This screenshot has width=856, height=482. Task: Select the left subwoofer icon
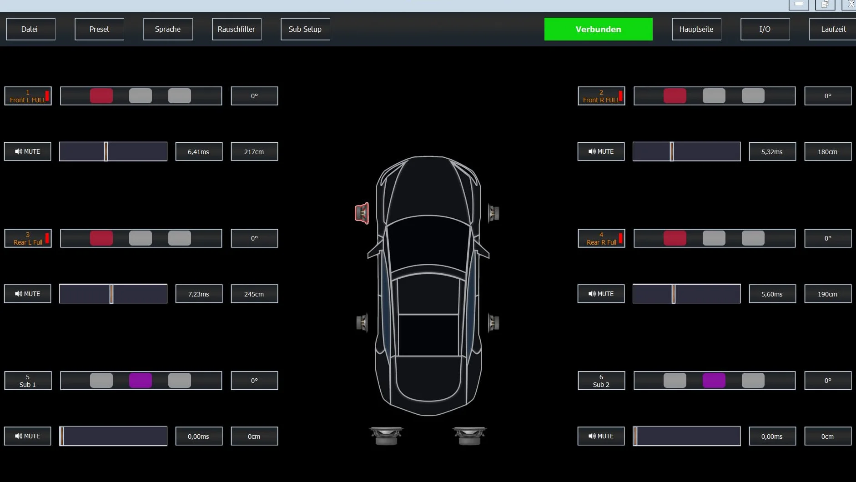tap(386, 436)
